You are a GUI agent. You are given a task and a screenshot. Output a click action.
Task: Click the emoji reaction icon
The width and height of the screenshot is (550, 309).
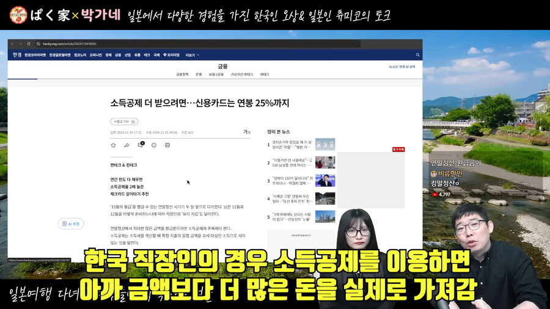coord(153,145)
